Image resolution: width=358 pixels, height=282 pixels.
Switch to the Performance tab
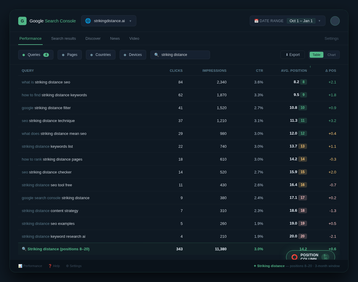pyautogui.click(x=30, y=39)
